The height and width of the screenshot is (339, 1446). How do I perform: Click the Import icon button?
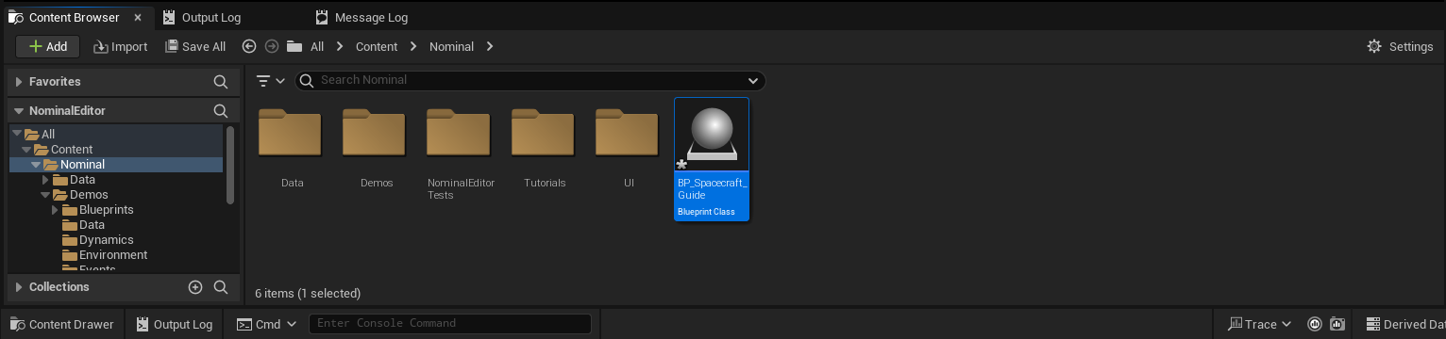(x=101, y=46)
